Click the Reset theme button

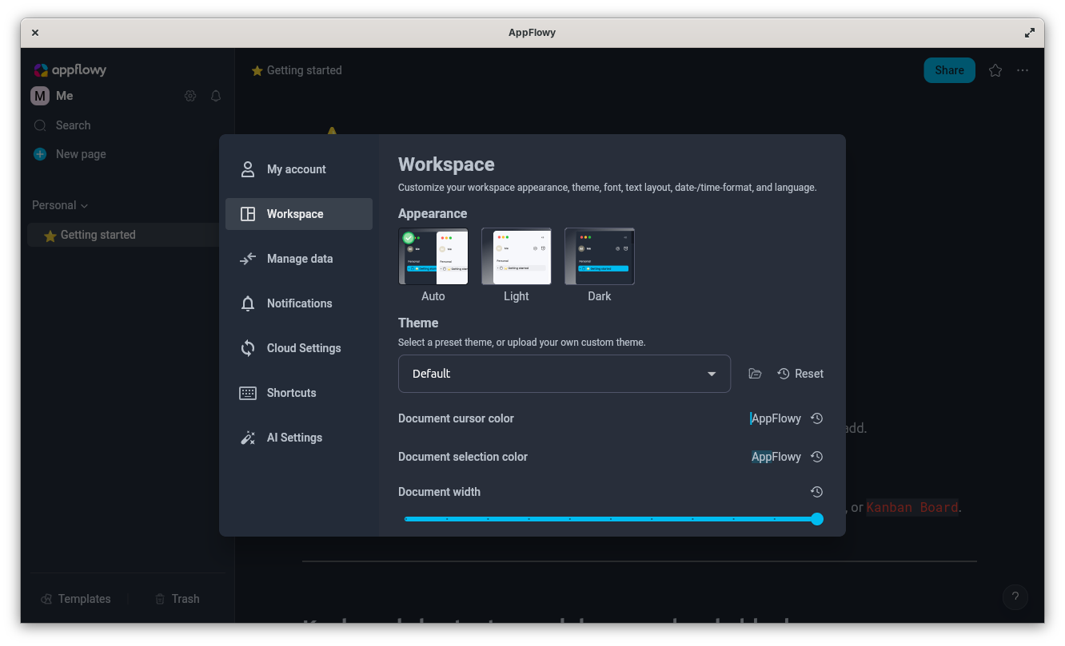[x=800, y=374]
